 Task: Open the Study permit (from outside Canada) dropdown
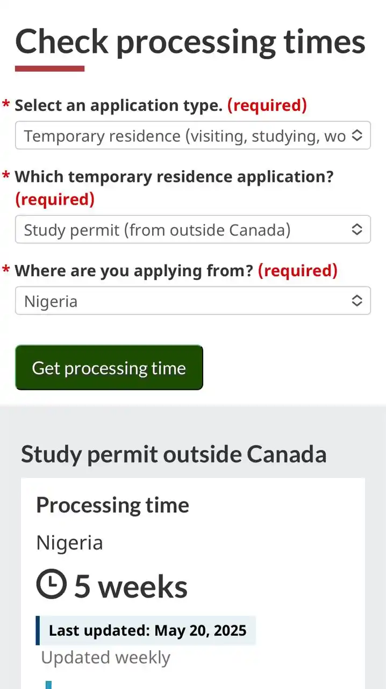[192, 230]
